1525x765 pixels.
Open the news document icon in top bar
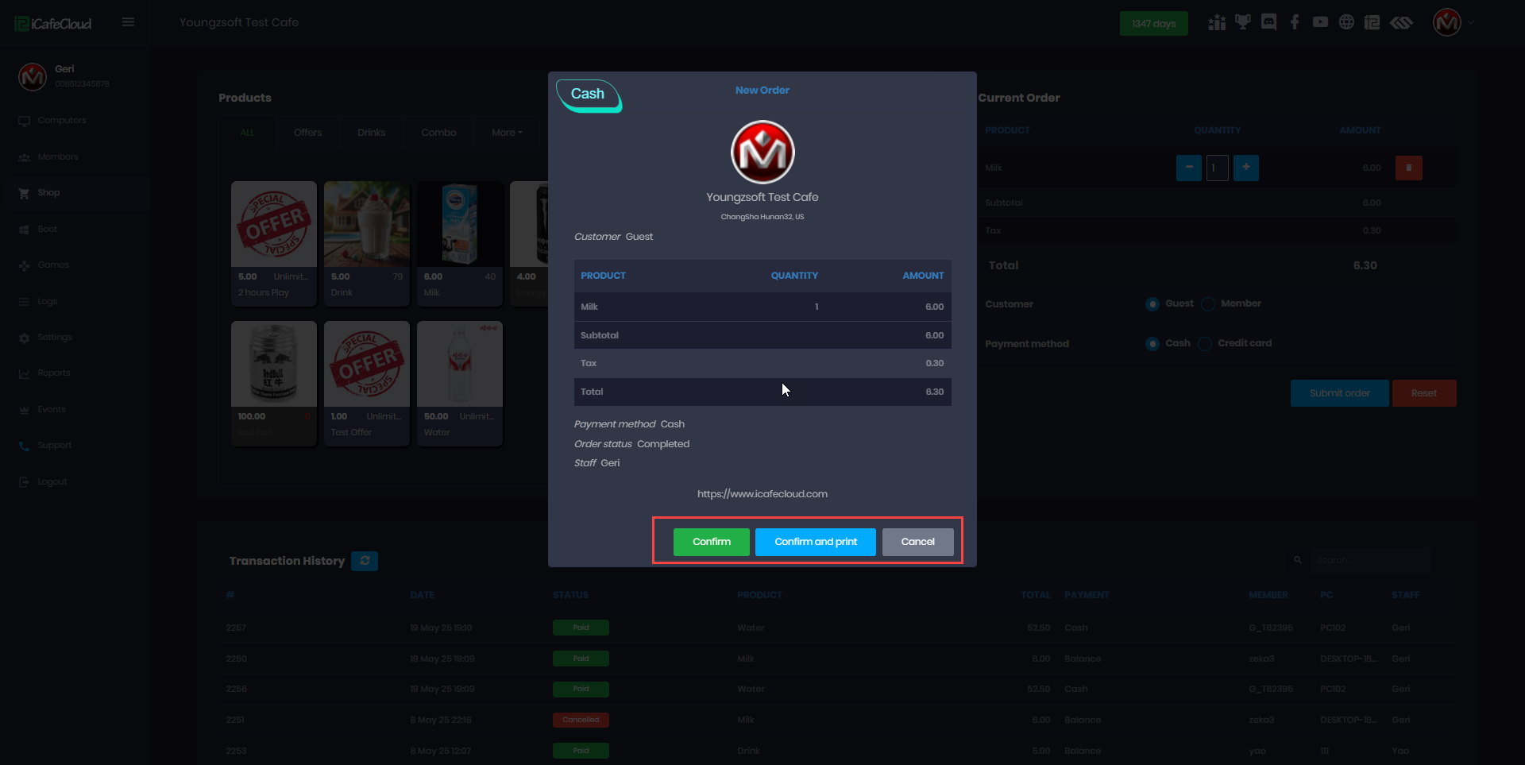1372,22
